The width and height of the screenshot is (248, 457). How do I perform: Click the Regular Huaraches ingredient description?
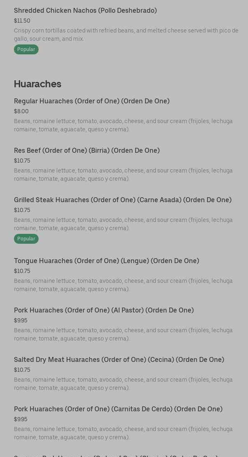pyautogui.click(x=123, y=125)
